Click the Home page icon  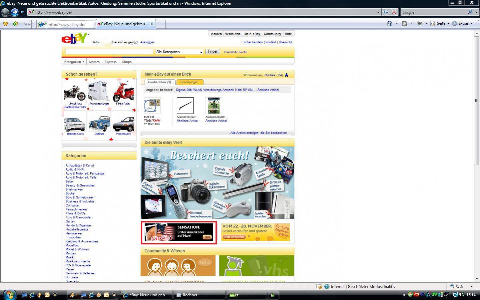tap(389, 23)
